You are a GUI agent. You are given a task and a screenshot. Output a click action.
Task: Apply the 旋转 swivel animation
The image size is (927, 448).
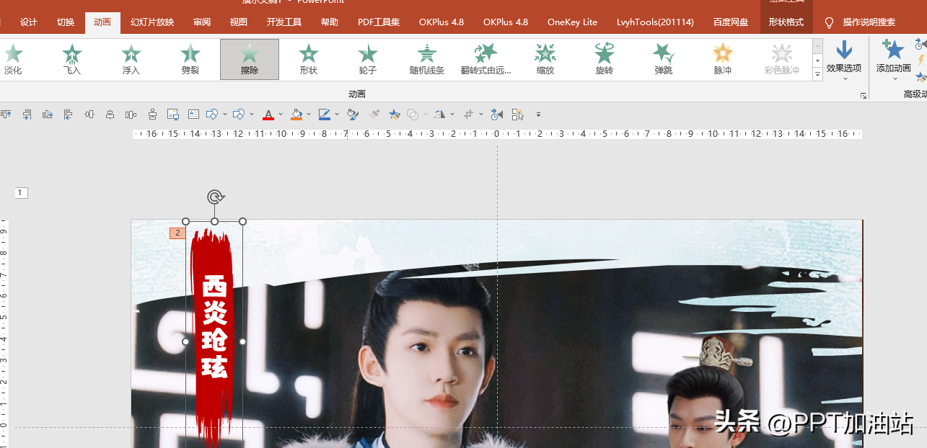[x=605, y=59]
